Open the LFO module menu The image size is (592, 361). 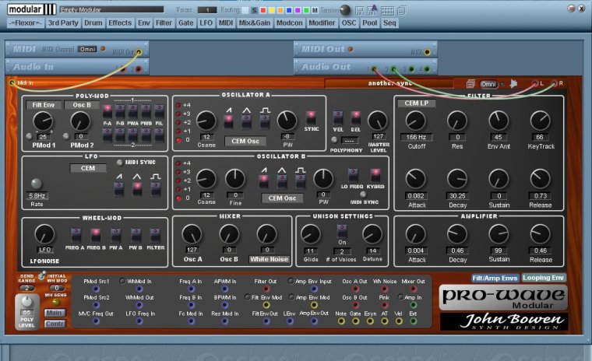(206, 23)
